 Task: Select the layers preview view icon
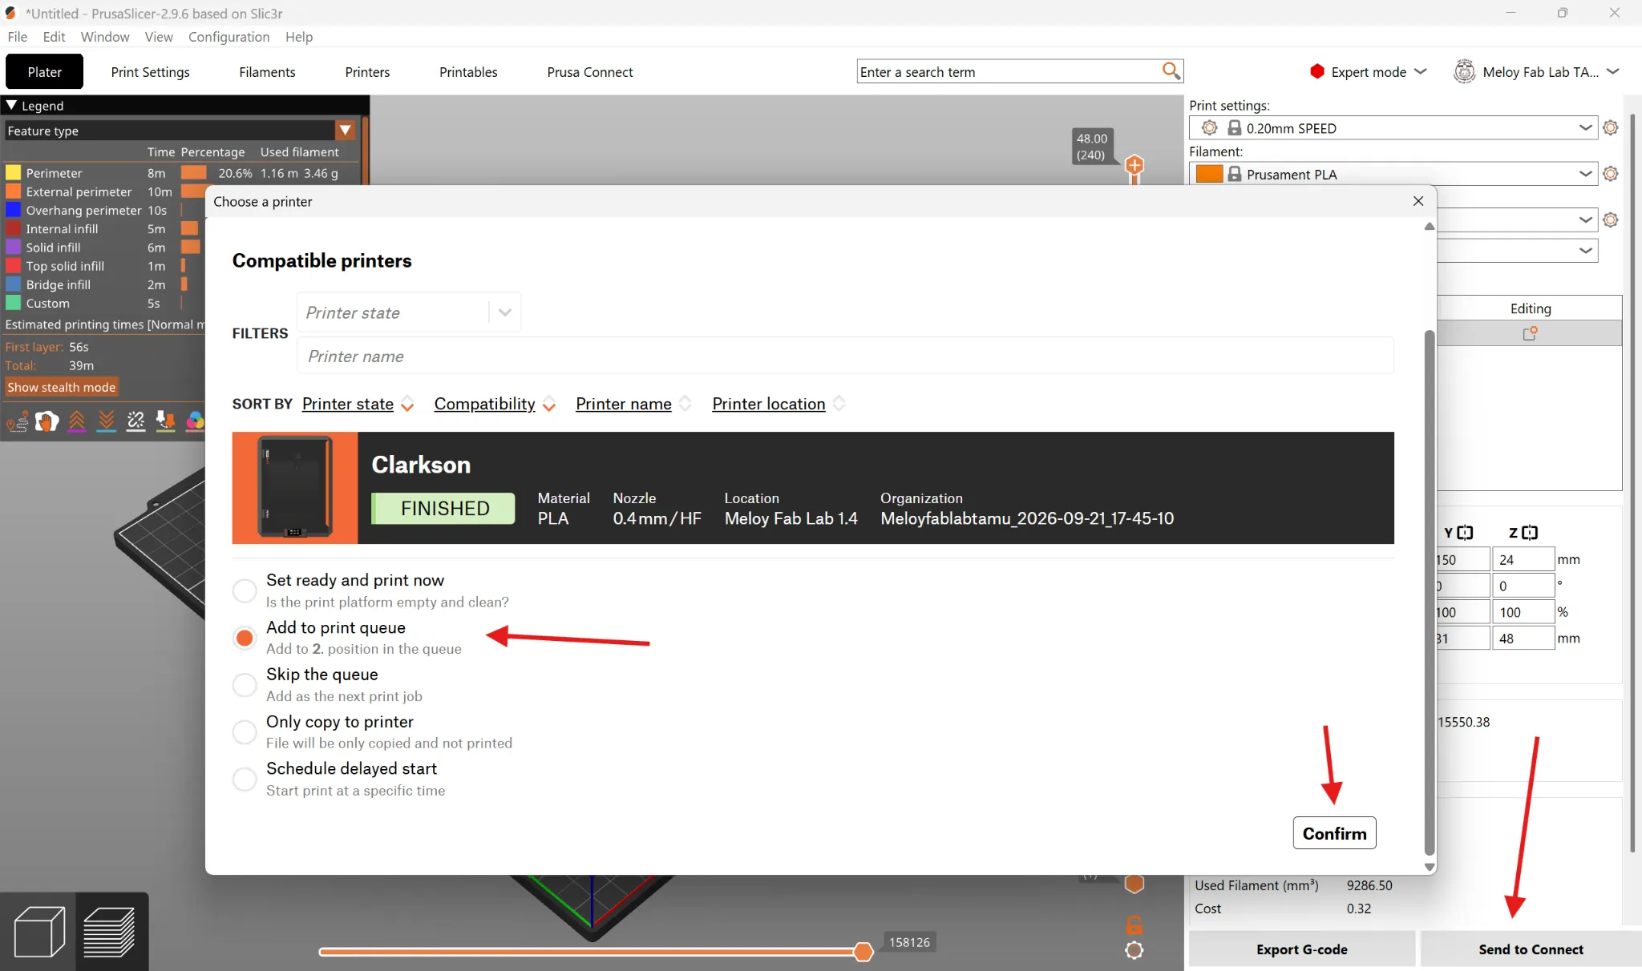tap(110, 931)
